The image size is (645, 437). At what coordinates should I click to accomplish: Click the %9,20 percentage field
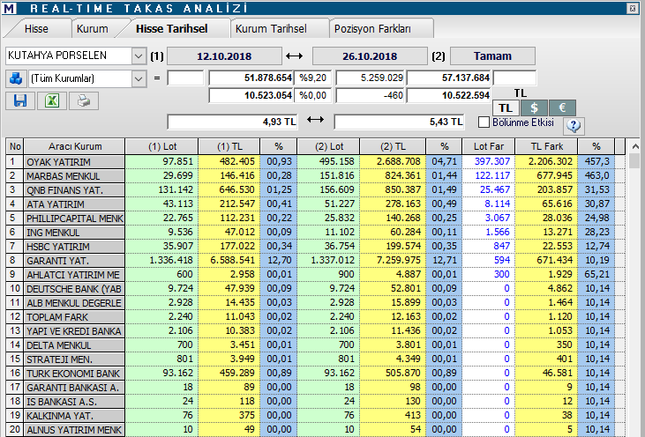click(312, 78)
